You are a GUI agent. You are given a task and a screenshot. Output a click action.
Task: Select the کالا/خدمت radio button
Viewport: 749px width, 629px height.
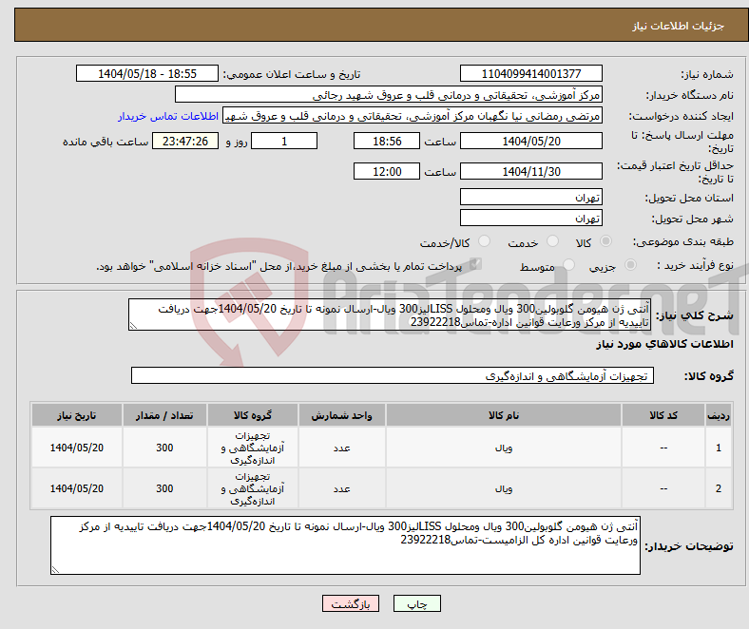tap(485, 241)
